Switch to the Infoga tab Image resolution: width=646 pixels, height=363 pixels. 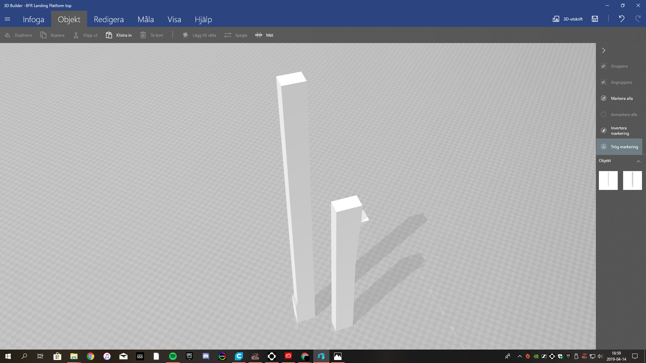pyautogui.click(x=33, y=19)
